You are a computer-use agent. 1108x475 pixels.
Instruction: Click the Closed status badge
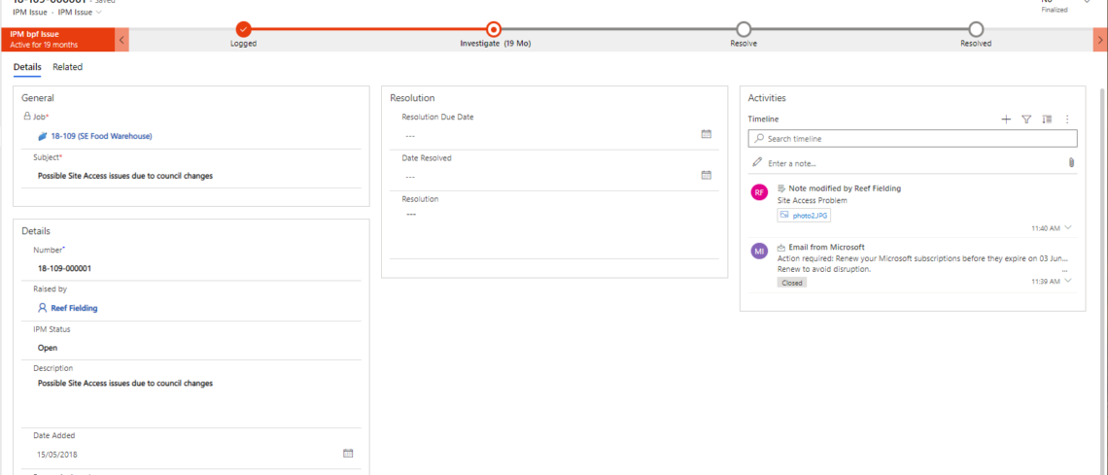[792, 283]
